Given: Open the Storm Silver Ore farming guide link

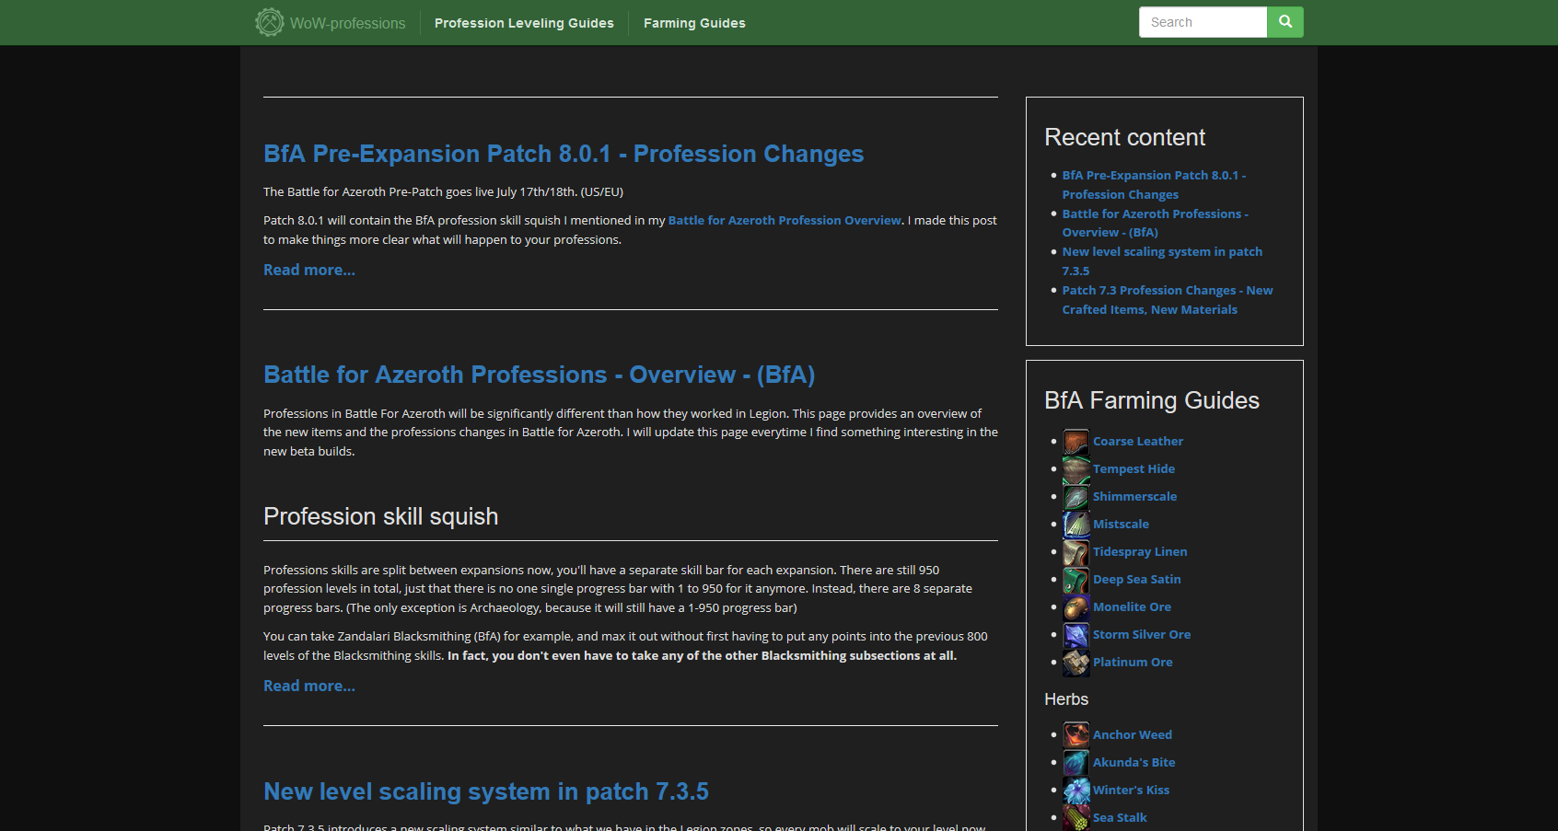Looking at the screenshot, I should [1142, 635].
